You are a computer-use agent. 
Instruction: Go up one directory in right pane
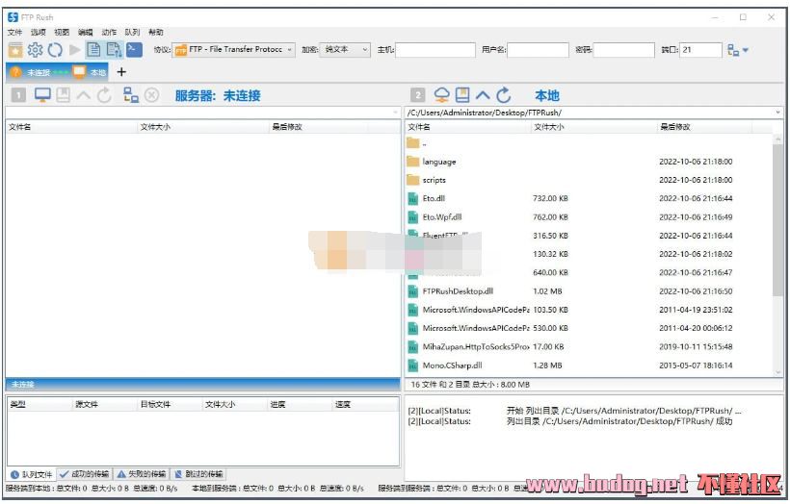[483, 95]
